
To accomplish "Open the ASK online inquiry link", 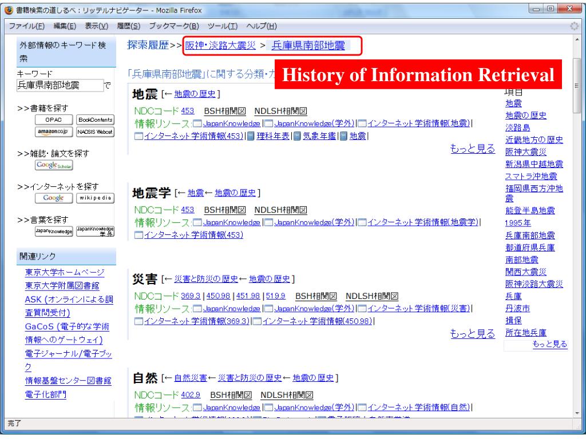I will coord(69,306).
